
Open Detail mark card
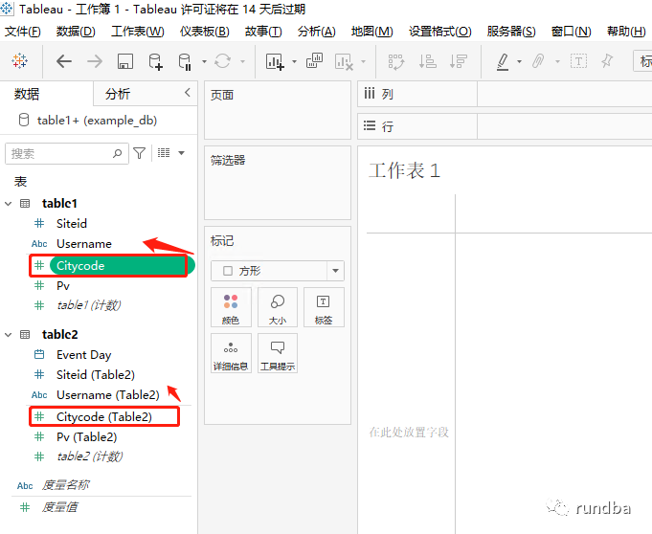[x=231, y=353]
